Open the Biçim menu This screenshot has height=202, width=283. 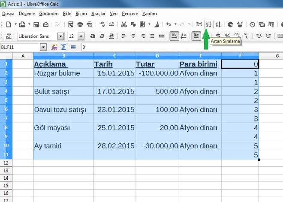[81, 13]
